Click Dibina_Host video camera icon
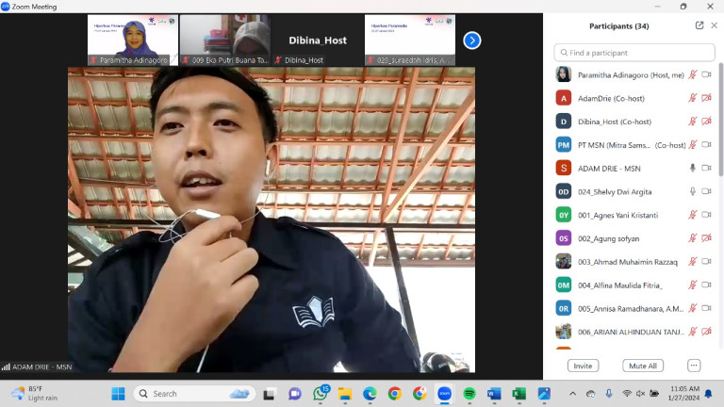Screen dimensions: 724x407 [x=706, y=122]
